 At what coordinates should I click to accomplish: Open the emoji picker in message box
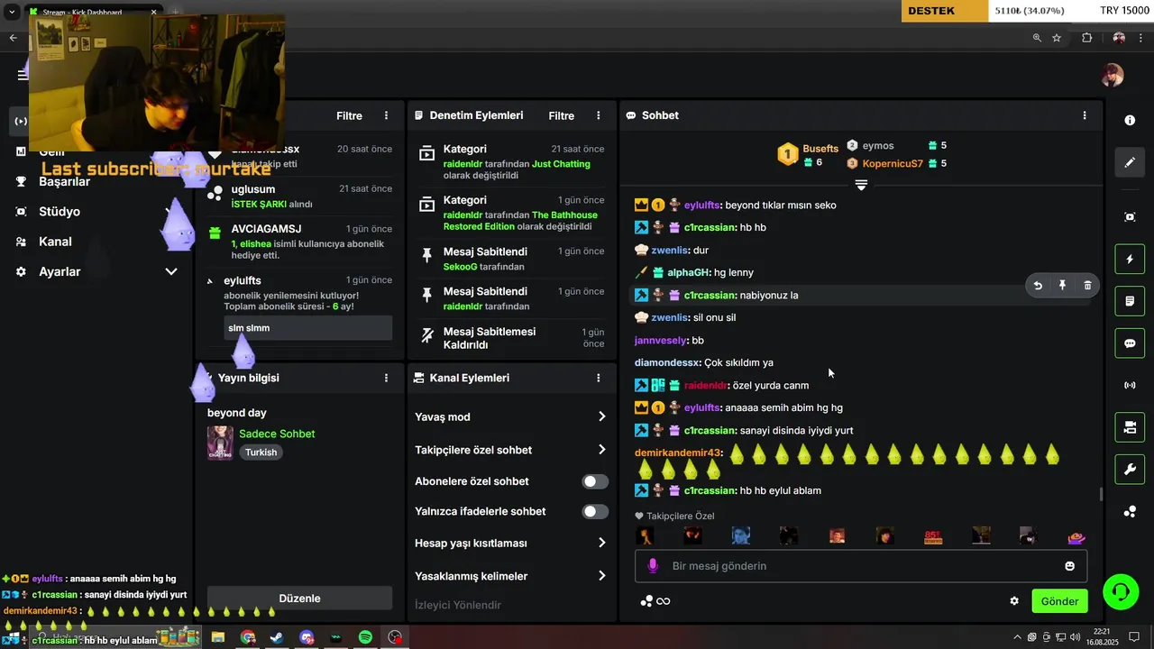(1070, 566)
